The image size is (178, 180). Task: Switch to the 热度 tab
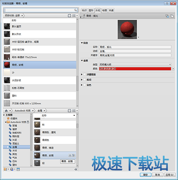(x=111, y=10)
